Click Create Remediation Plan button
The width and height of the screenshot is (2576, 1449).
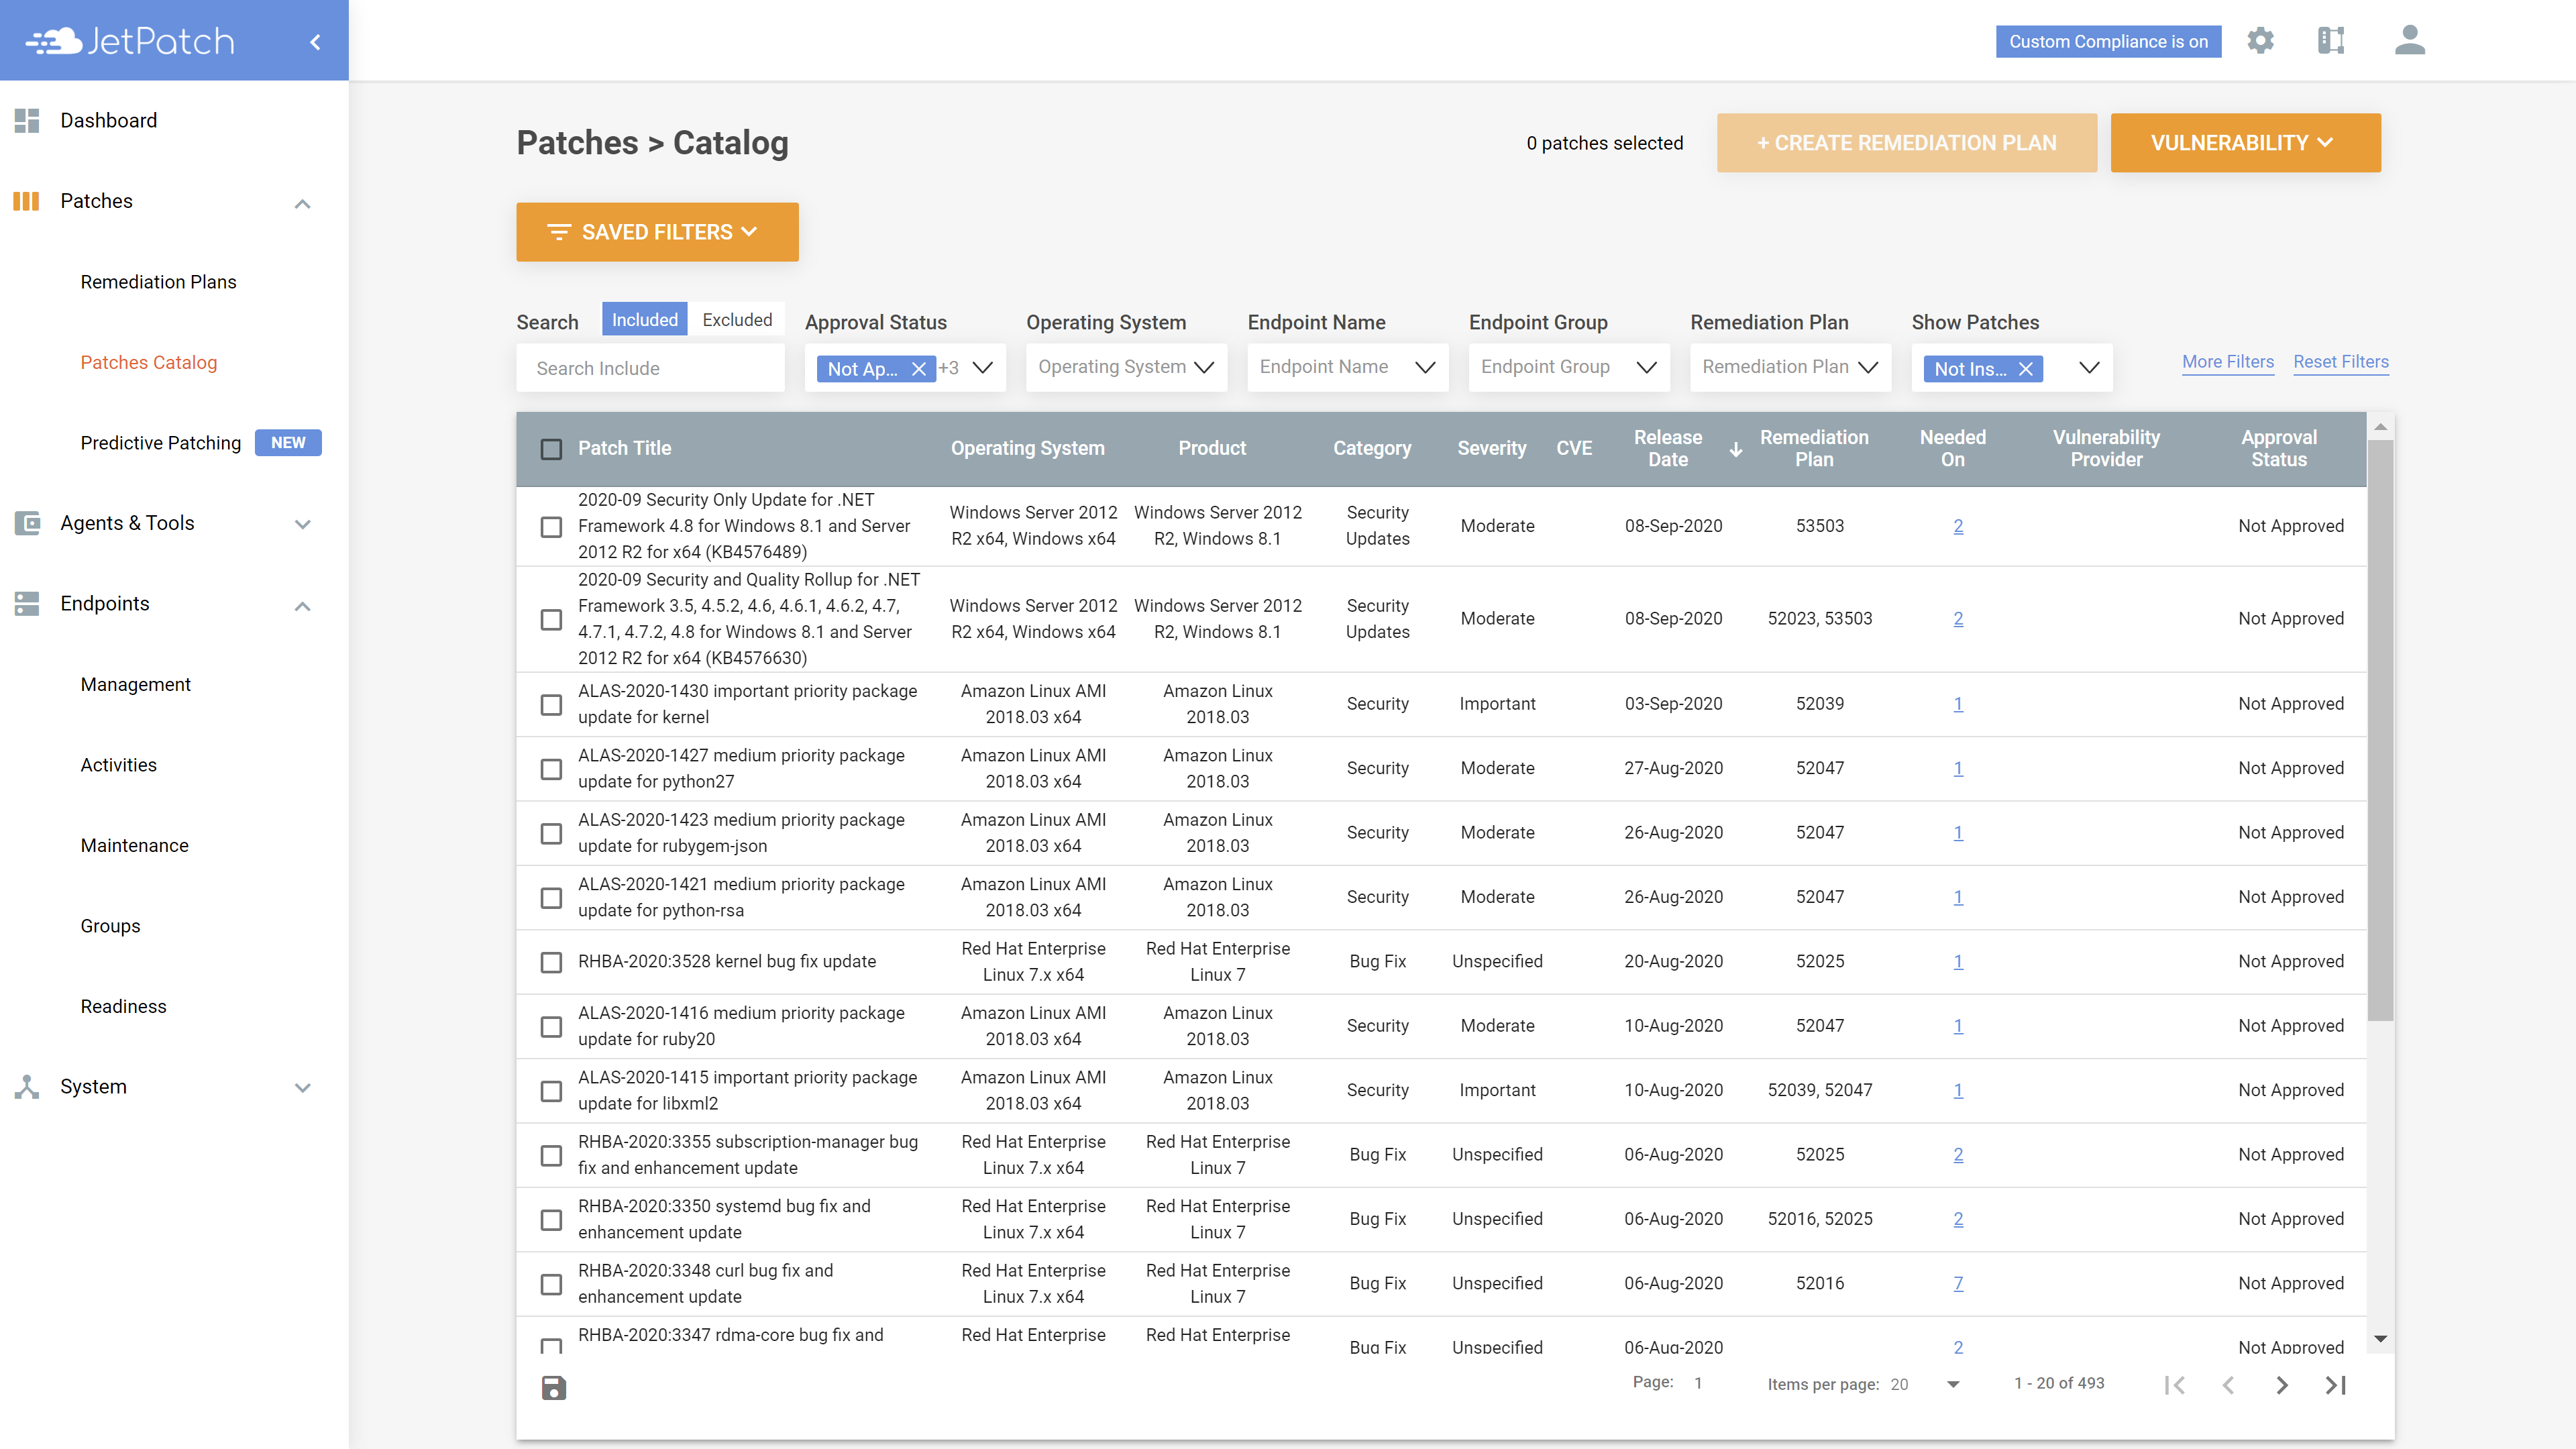(1906, 143)
